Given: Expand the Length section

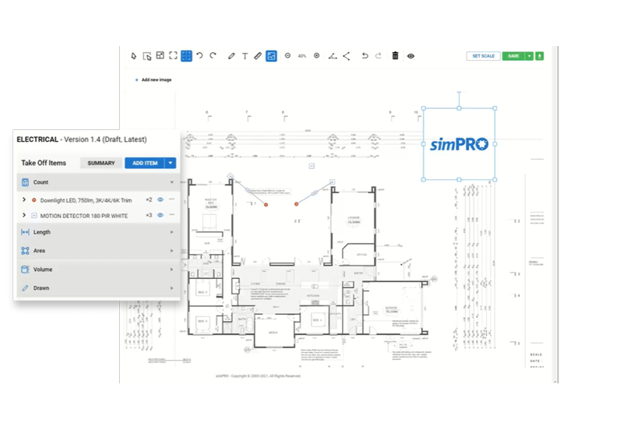Looking at the screenshot, I should tap(98, 232).
